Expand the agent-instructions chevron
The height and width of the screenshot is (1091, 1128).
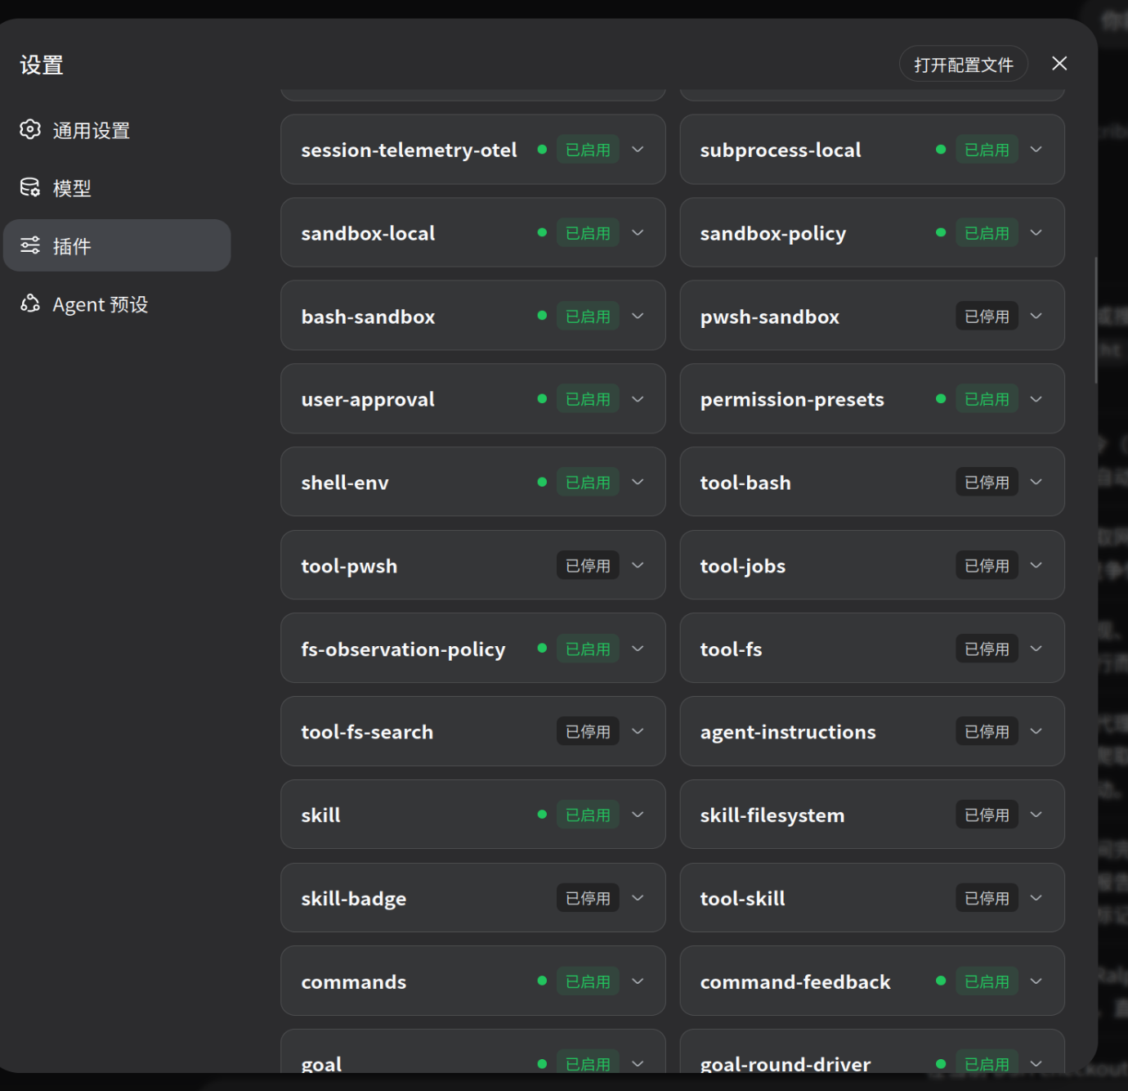pyautogui.click(x=1036, y=732)
